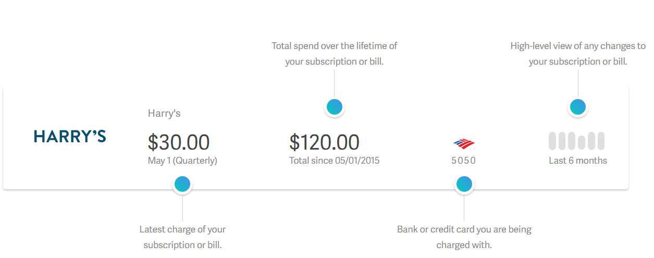The image size is (654, 258).
Task: Click the $120.00 lifetime total amount
Action: tap(324, 142)
